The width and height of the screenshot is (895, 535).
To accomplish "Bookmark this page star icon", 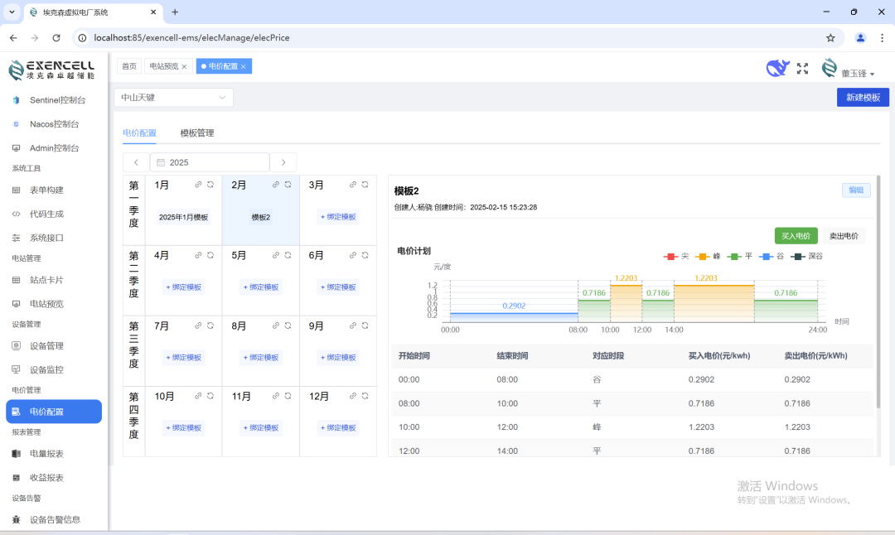I will click(830, 37).
